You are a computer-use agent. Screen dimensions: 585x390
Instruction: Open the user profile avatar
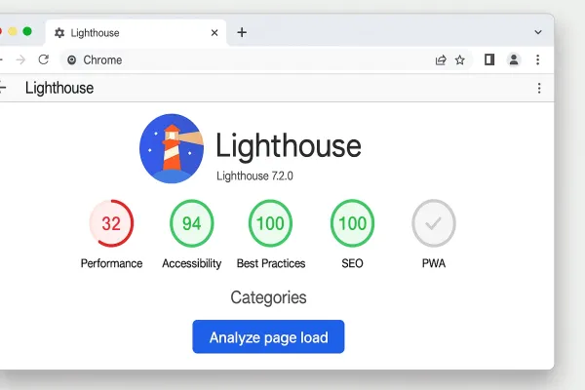coord(514,59)
